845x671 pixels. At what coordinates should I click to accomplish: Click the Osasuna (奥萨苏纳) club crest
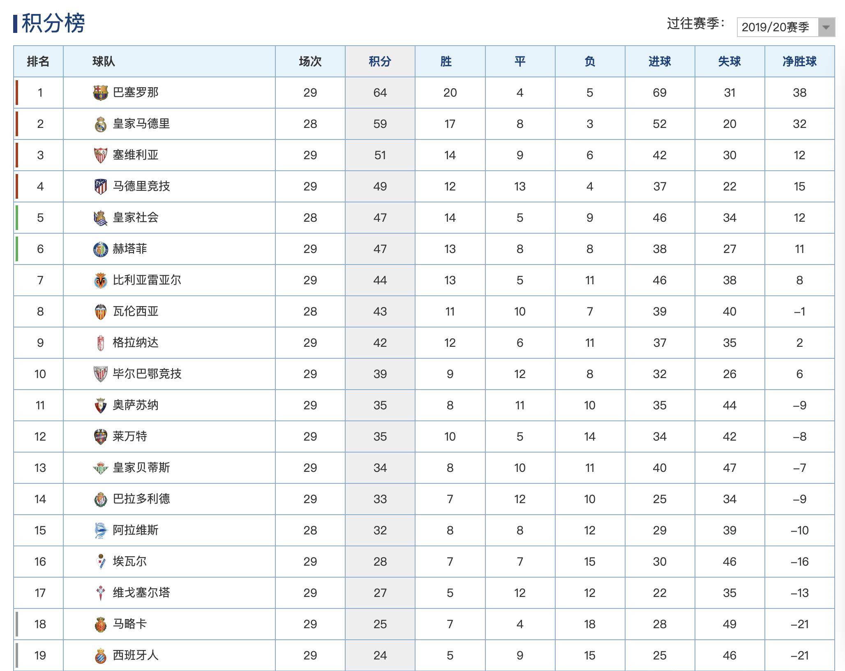pos(101,405)
